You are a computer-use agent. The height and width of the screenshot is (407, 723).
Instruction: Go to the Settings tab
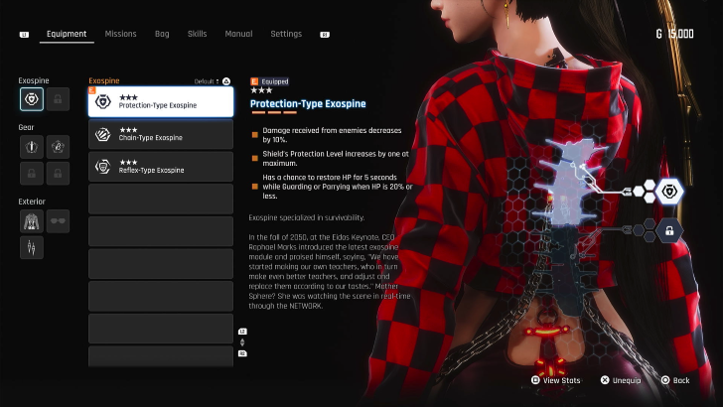(286, 34)
